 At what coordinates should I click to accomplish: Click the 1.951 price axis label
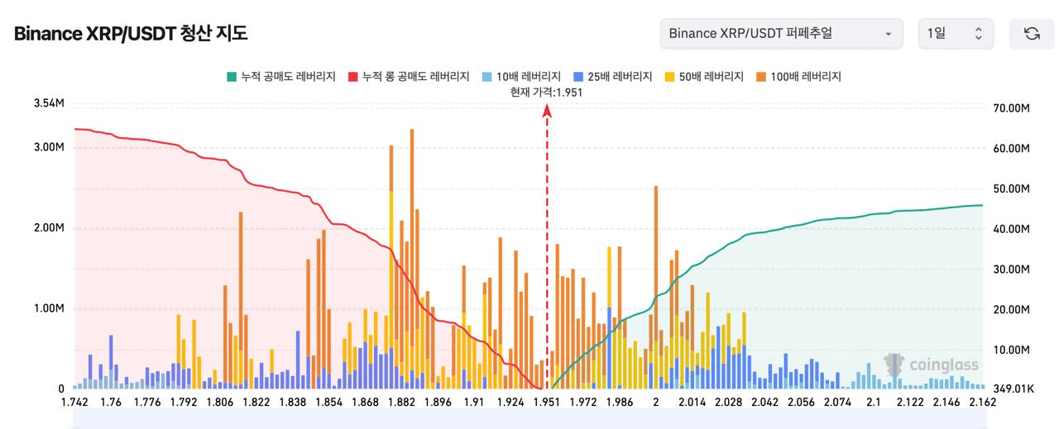547,403
